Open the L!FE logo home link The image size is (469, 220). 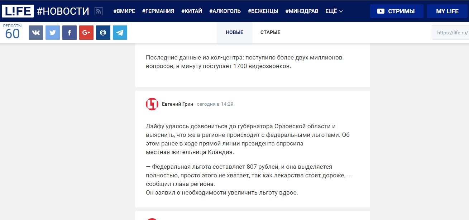18,11
